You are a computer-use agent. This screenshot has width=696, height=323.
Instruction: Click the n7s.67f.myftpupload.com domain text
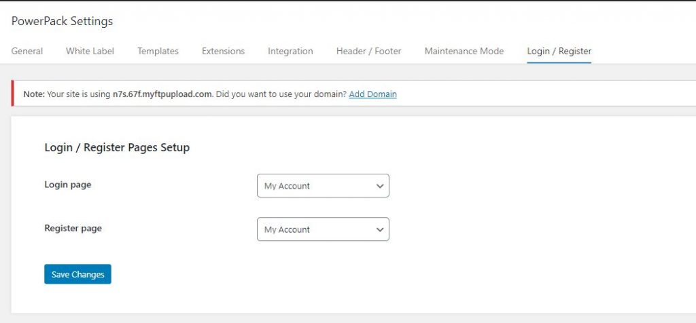[162, 94]
